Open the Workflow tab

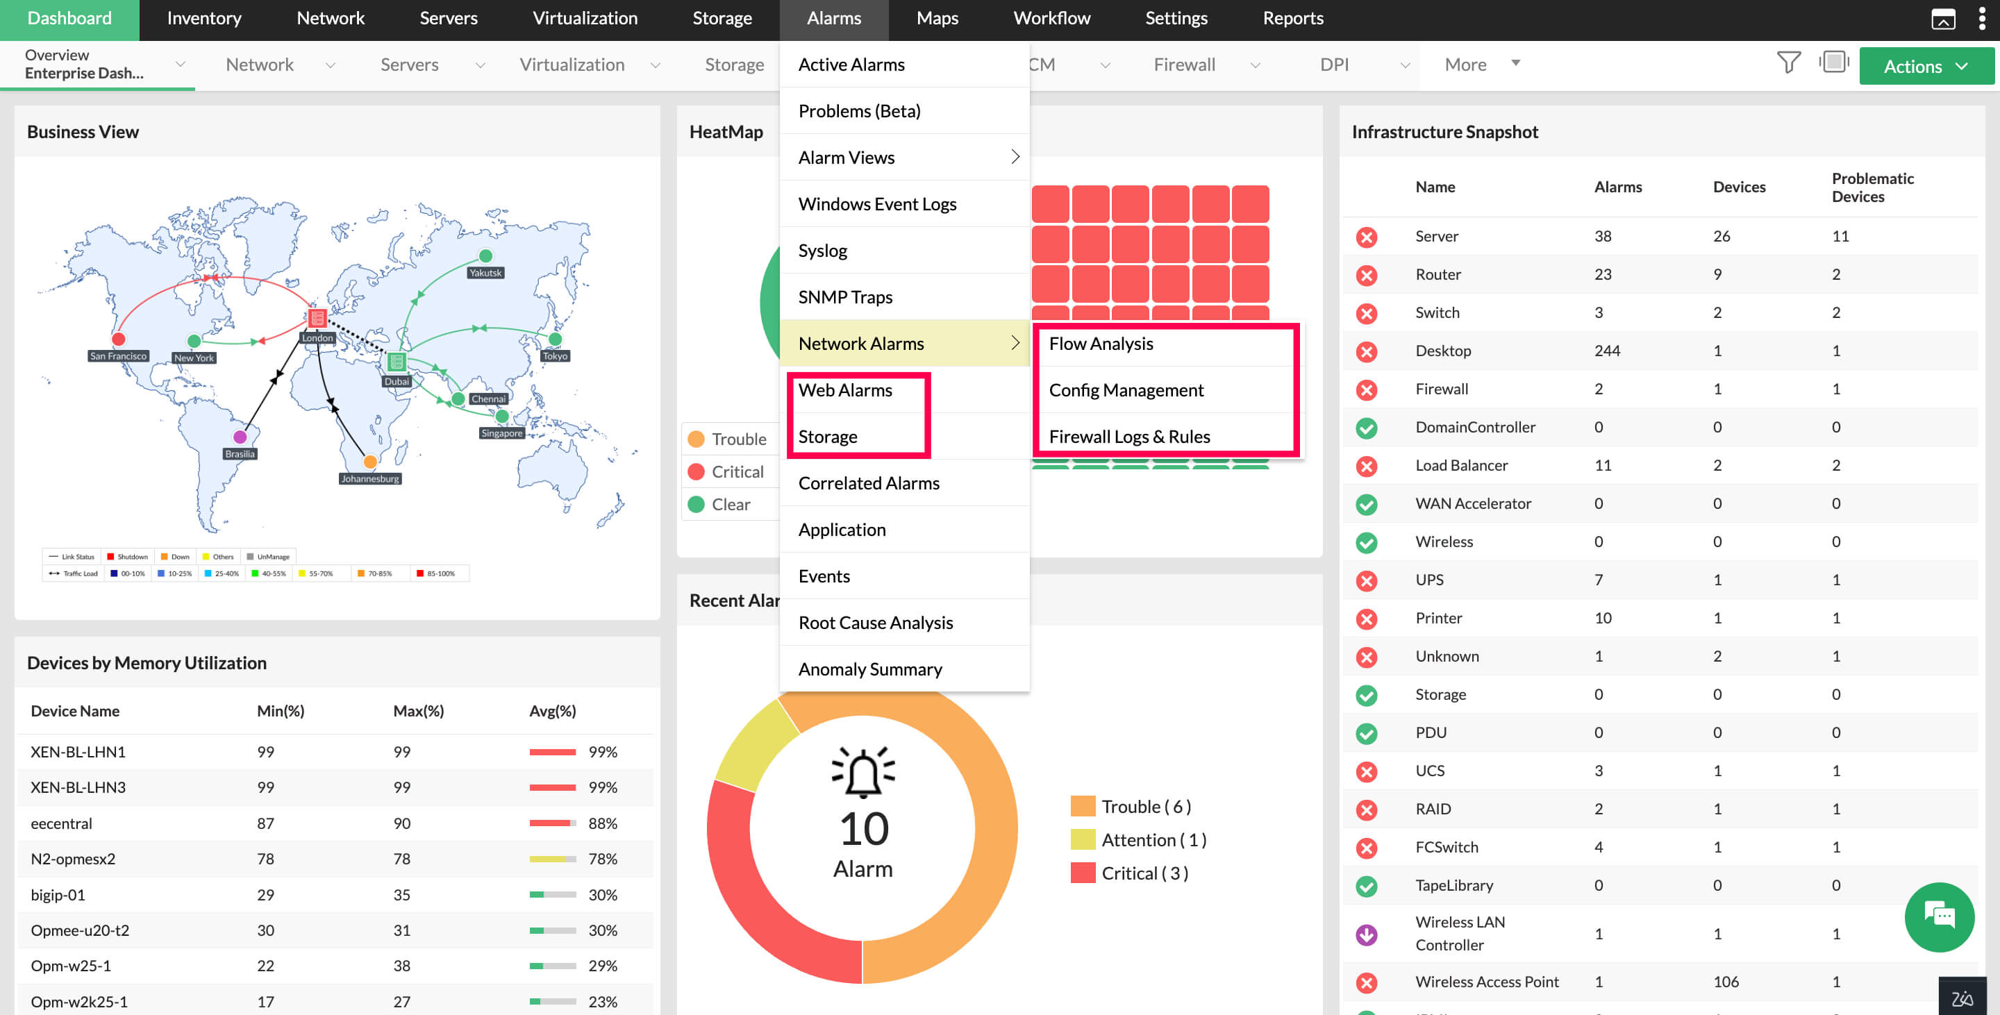tap(1051, 19)
